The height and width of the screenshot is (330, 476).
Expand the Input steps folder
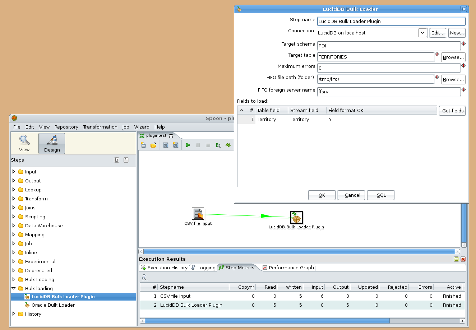(14, 172)
